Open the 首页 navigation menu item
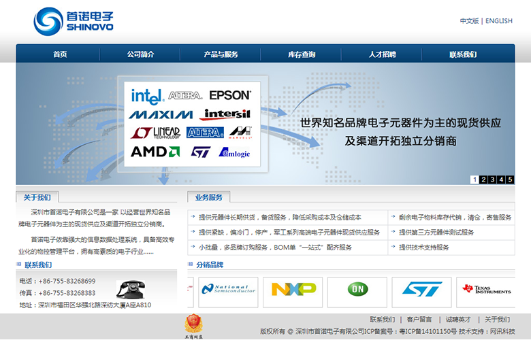This screenshot has height=340, width=531. (x=60, y=54)
